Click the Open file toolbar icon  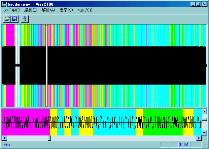7,19
